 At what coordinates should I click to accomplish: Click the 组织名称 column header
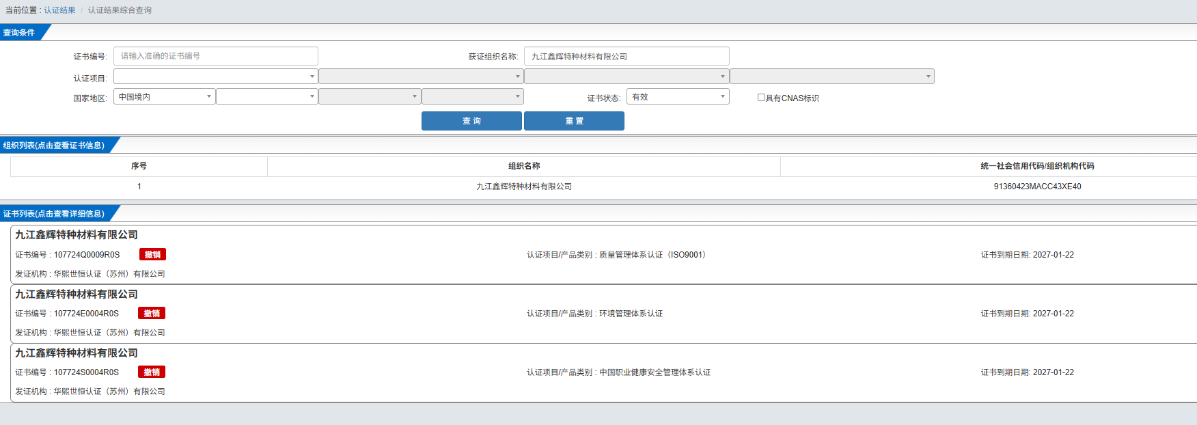pos(524,166)
